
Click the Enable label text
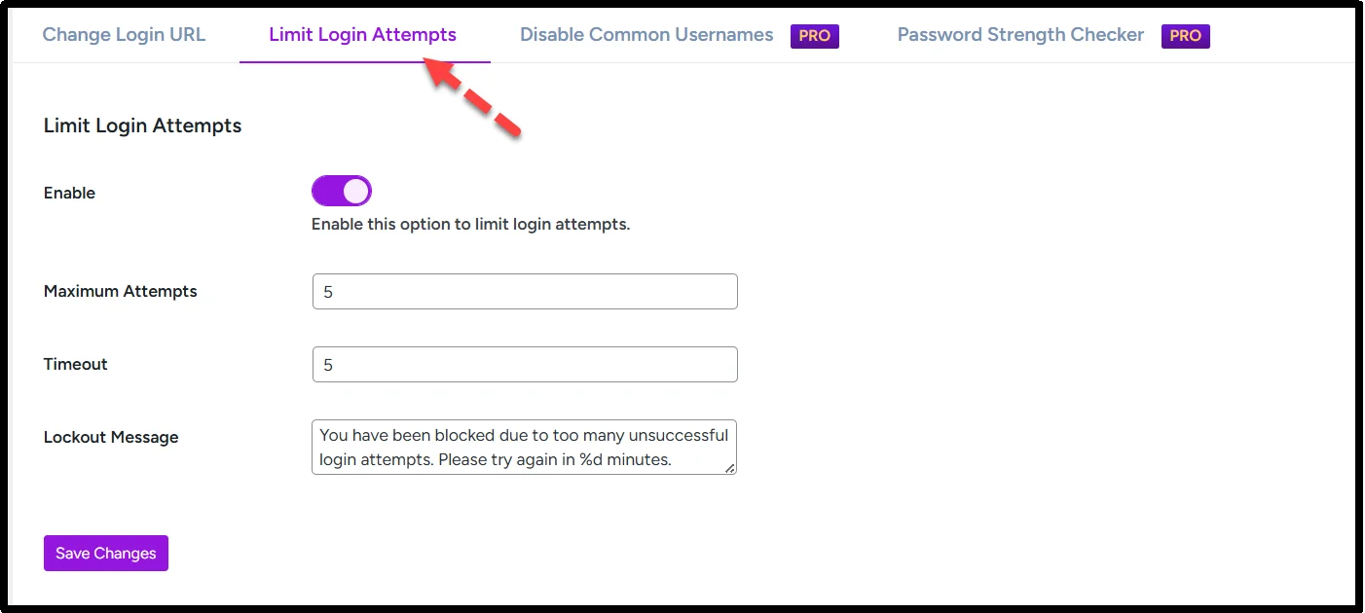click(x=69, y=193)
